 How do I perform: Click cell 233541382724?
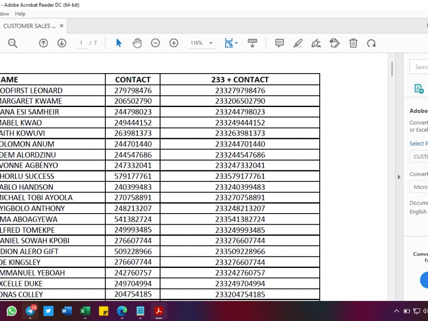click(240, 219)
